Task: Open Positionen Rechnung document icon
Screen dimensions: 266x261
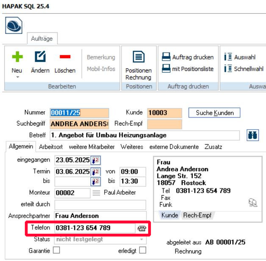Action: click(138, 57)
